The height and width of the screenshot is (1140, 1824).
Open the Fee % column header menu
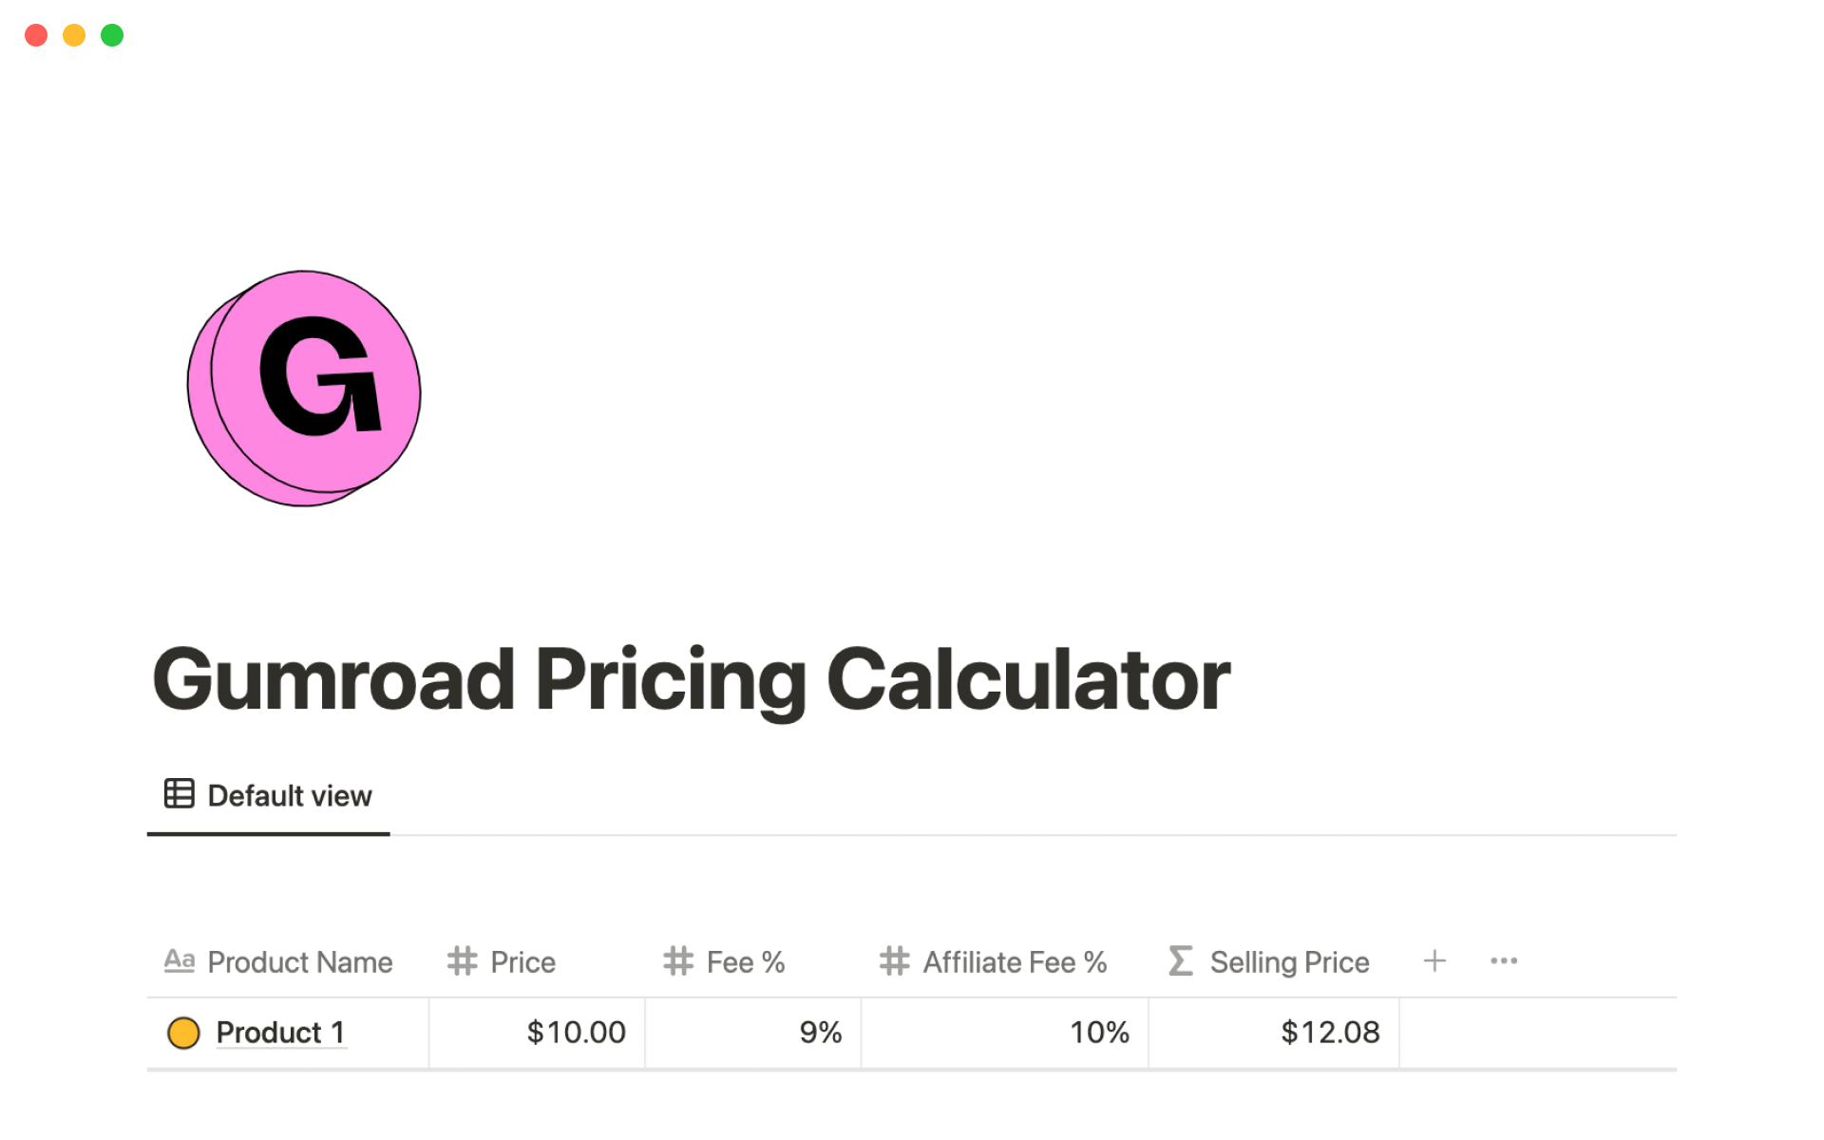745,961
